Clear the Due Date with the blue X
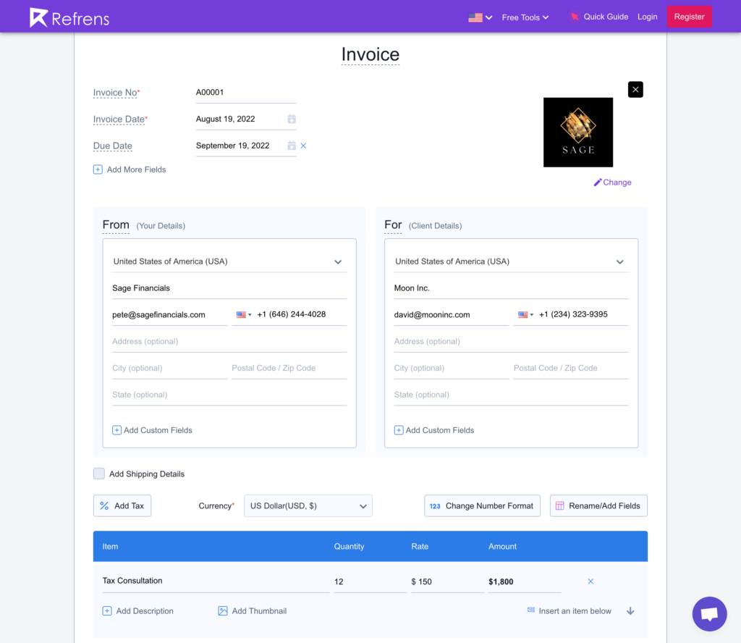The height and width of the screenshot is (643, 741). coord(303,145)
